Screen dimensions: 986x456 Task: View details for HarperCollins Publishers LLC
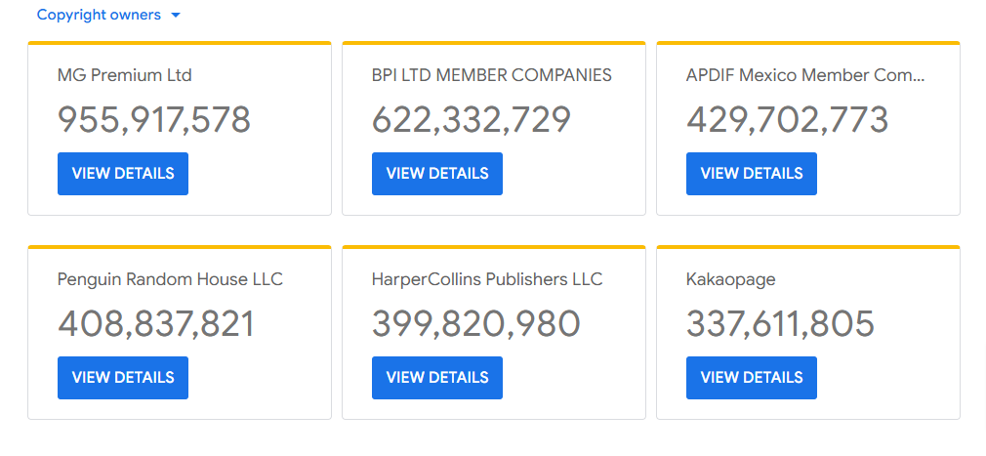pyautogui.click(x=437, y=378)
